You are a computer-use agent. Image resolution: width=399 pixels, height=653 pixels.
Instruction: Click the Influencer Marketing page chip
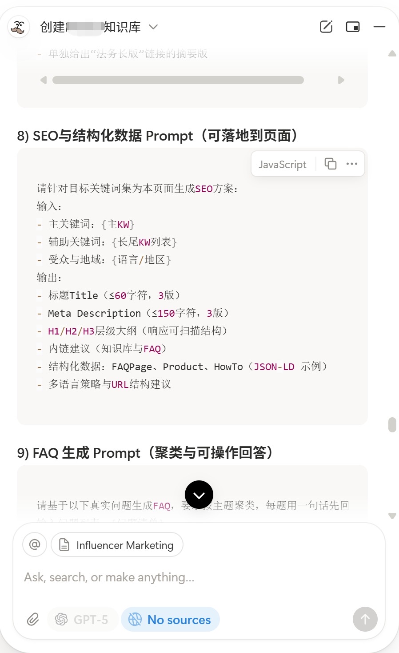(117, 545)
